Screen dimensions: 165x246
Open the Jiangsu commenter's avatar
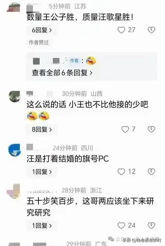[x=14, y=7]
